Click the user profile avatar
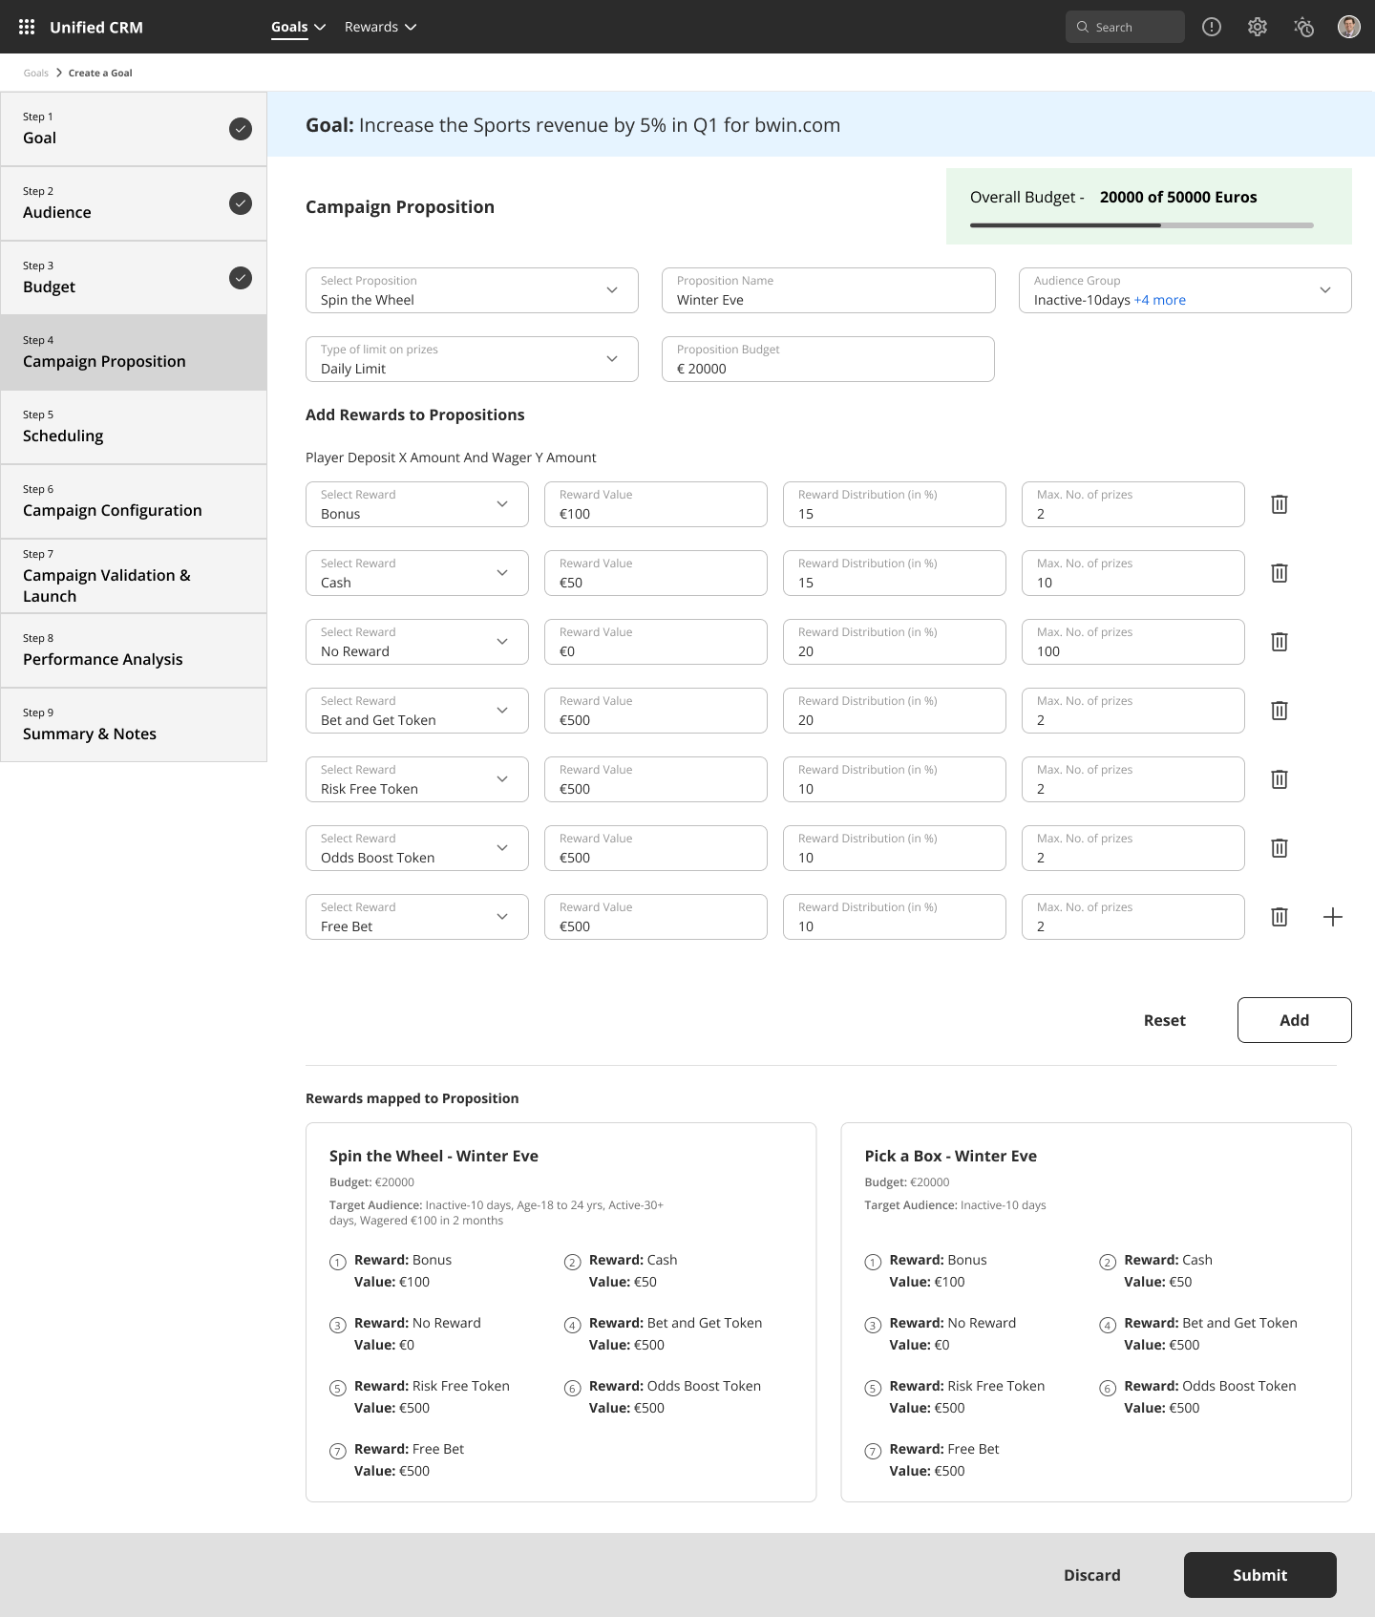The height and width of the screenshot is (1617, 1375). point(1348,27)
